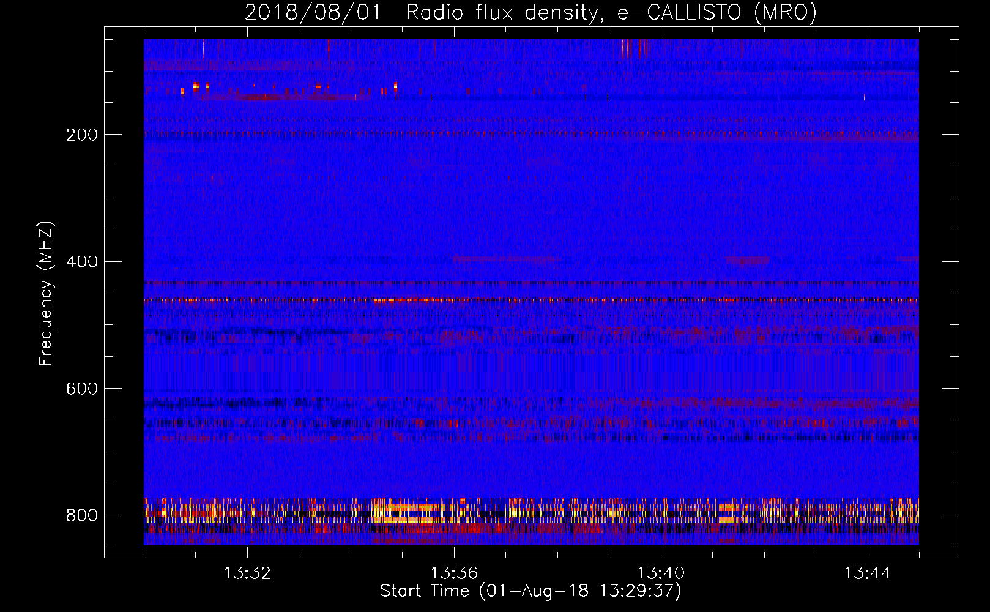Click the 'Start Time (01-Aug-18 13:29:37)' axis label
Viewport: 990px width, 612px height.
[x=530, y=591]
